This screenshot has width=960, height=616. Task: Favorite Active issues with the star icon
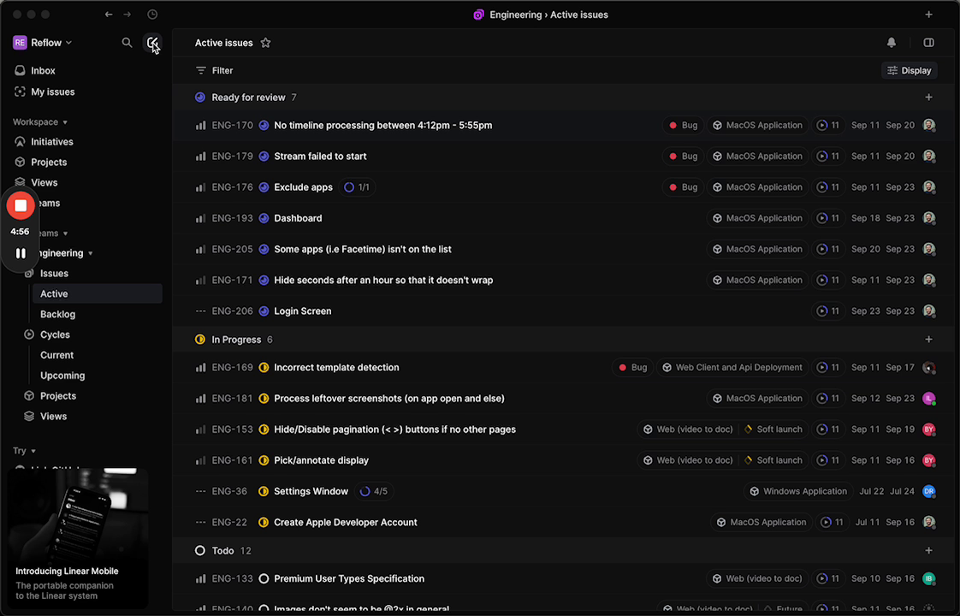(x=265, y=43)
